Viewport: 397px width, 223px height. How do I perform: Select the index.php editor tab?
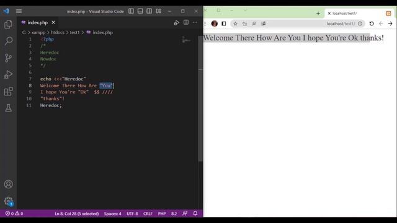[x=37, y=22]
